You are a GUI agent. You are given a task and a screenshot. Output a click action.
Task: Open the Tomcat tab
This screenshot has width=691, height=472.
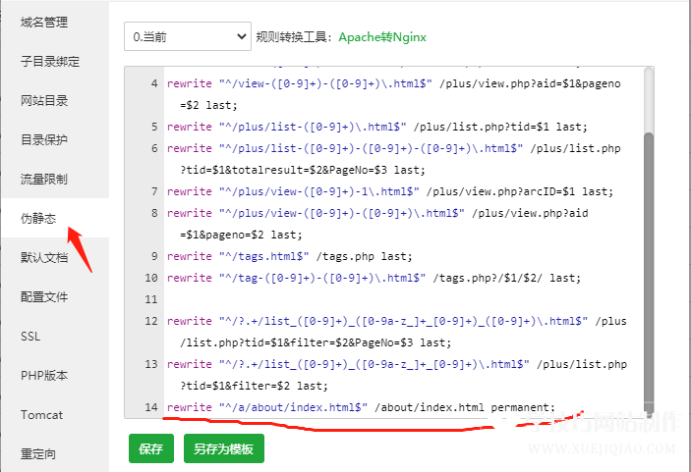coord(41,415)
